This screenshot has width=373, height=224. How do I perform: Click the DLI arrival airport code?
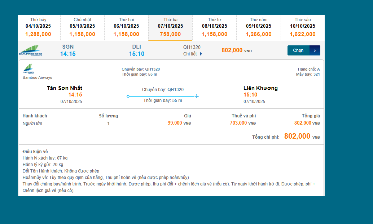tap(137, 47)
